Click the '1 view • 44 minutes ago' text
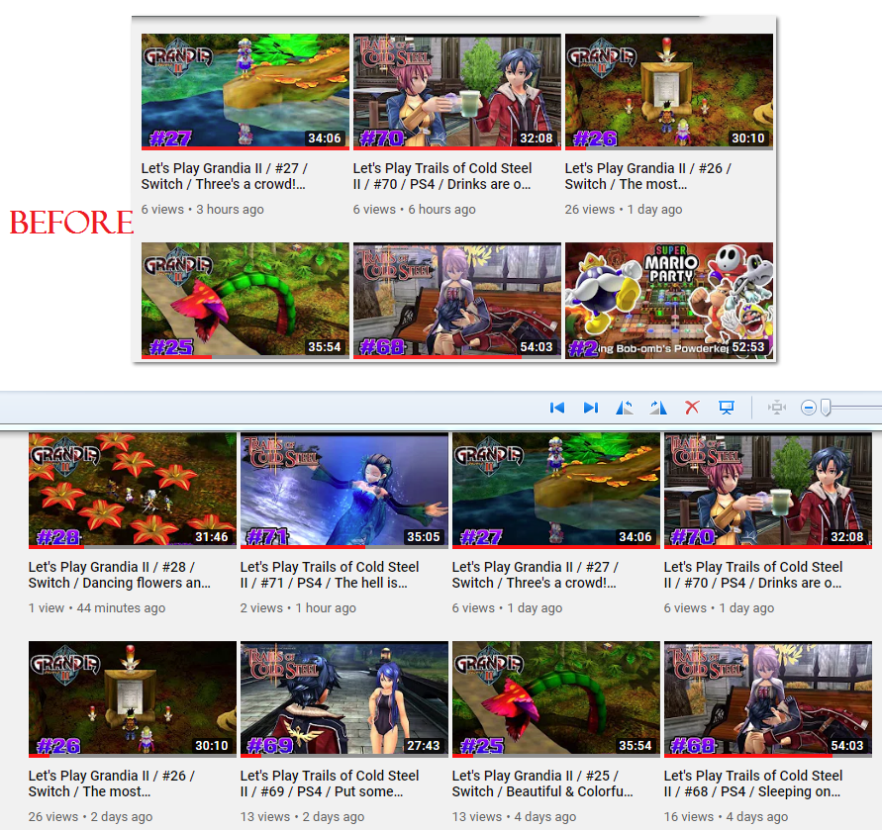882x830 pixels. click(97, 607)
